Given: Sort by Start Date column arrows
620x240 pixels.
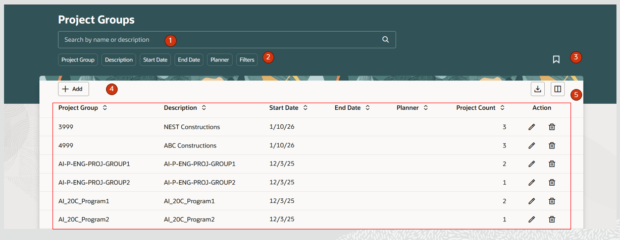Looking at the screenshot, I should (x=305, y=108).
